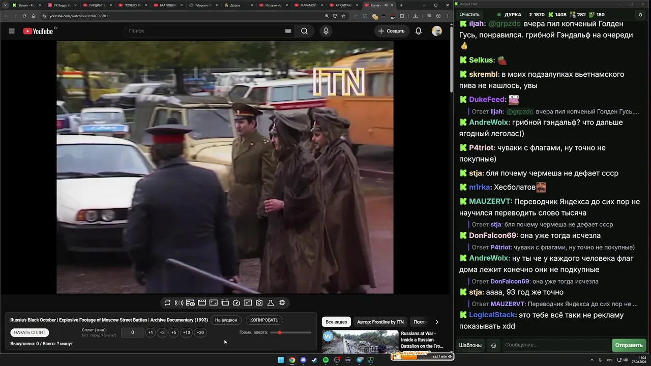Open chat settings gear in Merged Chat
Viewport: 651px width, 366px height.
(x=640, y=15)
